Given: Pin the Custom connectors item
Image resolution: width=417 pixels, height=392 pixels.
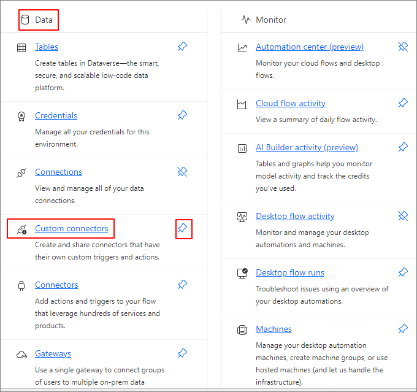Looking at the screenshot, I should (183, 228).
